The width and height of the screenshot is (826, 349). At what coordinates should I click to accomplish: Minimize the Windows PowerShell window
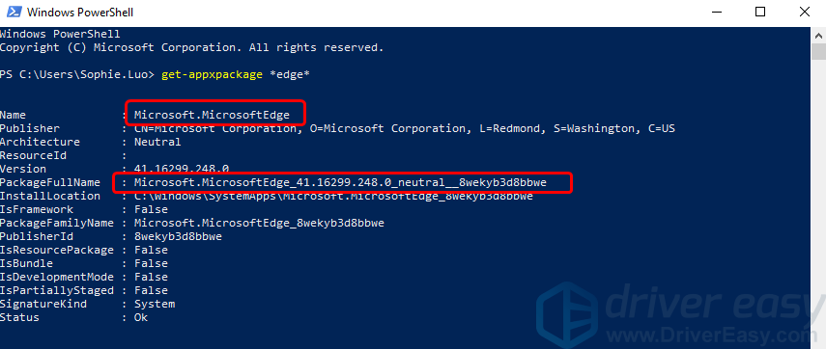[717, 13]
